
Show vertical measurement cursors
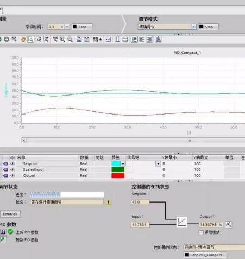coord(118,39)
